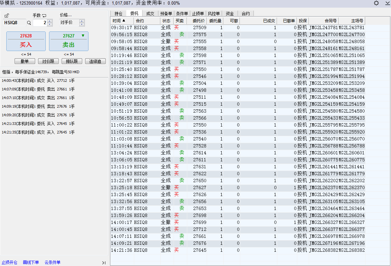Image resolution: width=391 pixels, height=266 pixels.
Task: Open settings with the gear icon
Action: pyautogui.click(x=376, y=3)
